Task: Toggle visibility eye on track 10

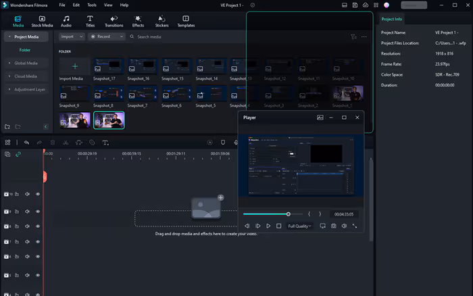Action: click(x=38, y=194)
